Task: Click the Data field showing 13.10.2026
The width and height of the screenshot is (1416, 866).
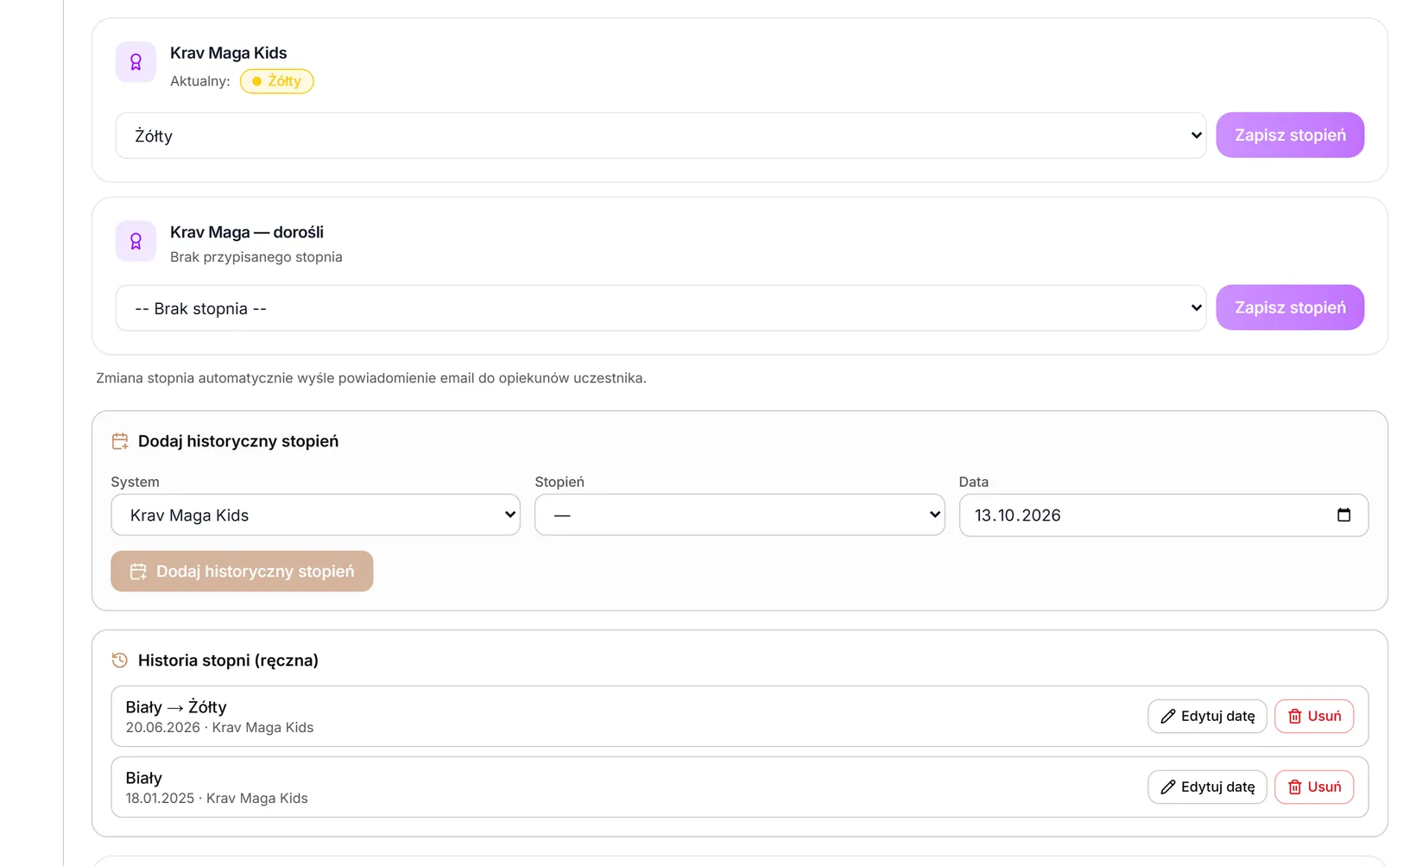Action: 1163,515
